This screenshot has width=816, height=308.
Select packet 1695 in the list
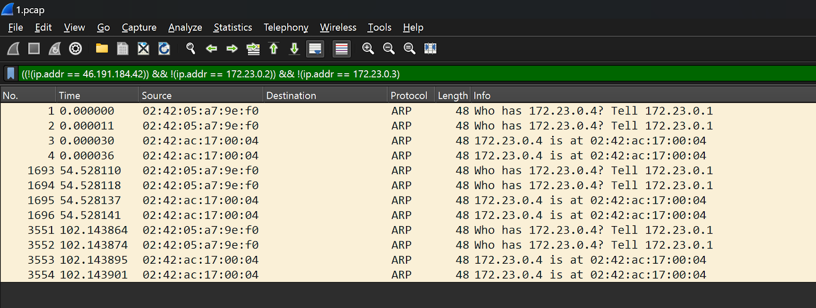tap(408, 200)
